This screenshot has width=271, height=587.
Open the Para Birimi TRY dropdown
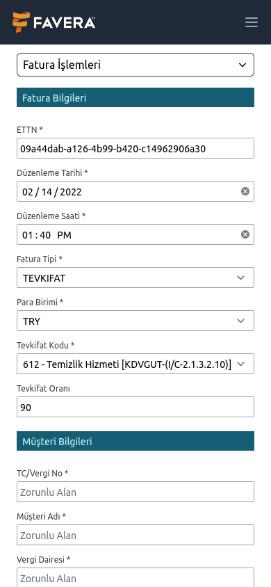(135, 321)
